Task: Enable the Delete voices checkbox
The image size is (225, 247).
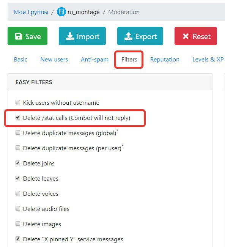Action: point(18,193)
